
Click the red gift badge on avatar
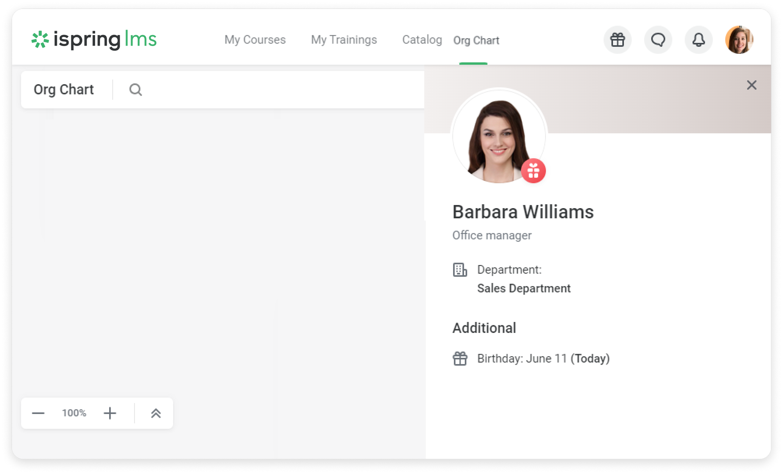click(x=533, y=171)
